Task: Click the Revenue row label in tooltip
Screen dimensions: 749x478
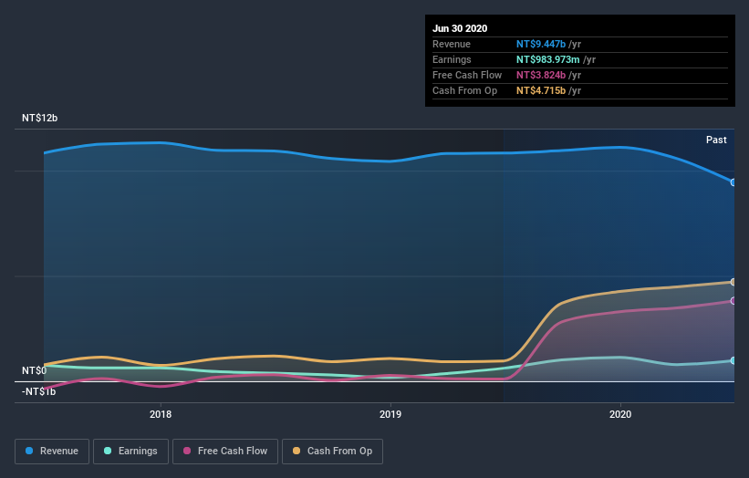Action: coord(452,44)
